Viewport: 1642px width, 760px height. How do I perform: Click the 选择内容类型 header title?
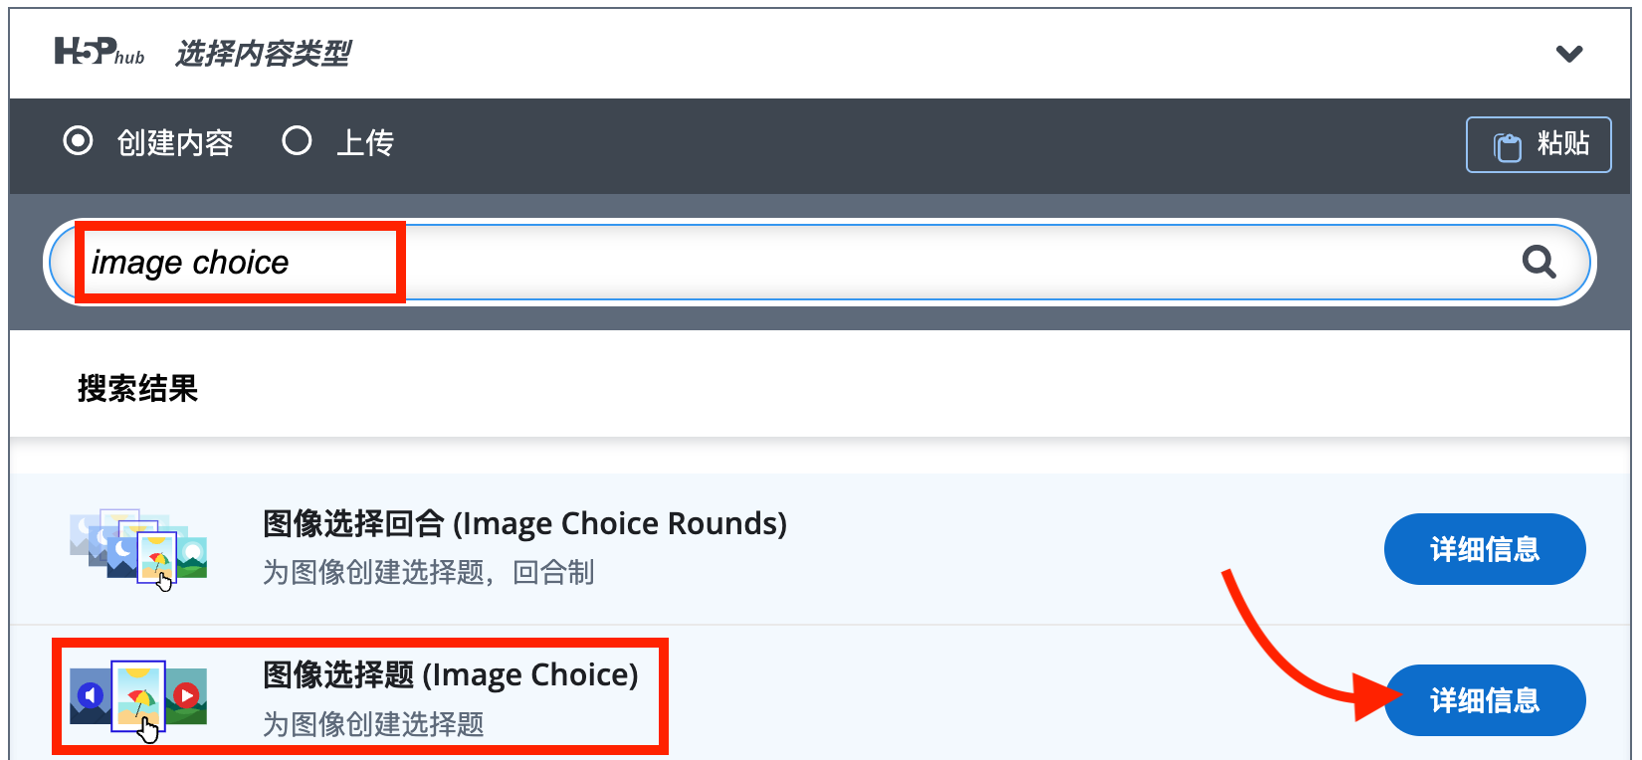click(x=263, y=54)
